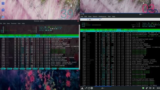Select /sbin/rpcbind -w row in left htop
Image resolution: width=160 pixels, height=90 pixels.
click(x=39, y=40)
